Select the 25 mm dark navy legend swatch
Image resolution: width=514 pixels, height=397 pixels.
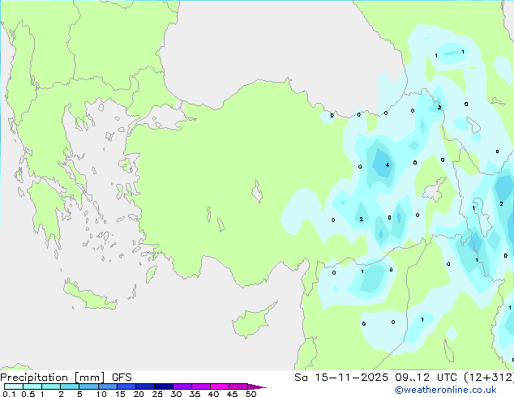point(163,386)
